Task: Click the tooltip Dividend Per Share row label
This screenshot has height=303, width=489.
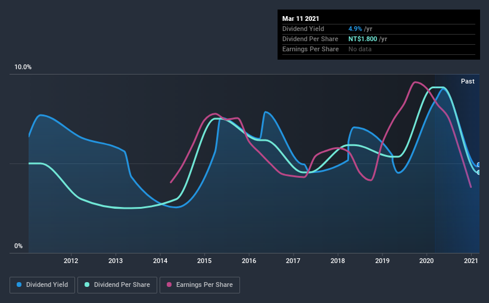Action: coord(310,39)
